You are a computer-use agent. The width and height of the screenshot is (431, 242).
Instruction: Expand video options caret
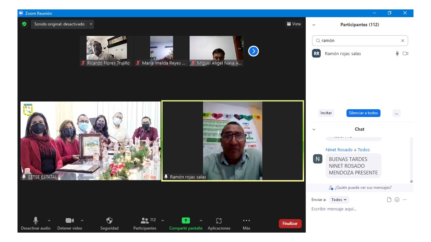[82, 220]
